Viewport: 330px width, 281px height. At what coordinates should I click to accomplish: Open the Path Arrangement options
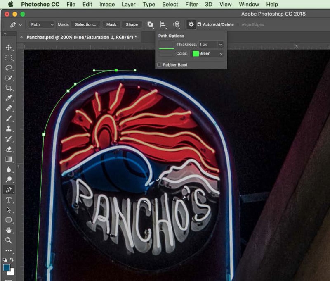pos(176,24)
